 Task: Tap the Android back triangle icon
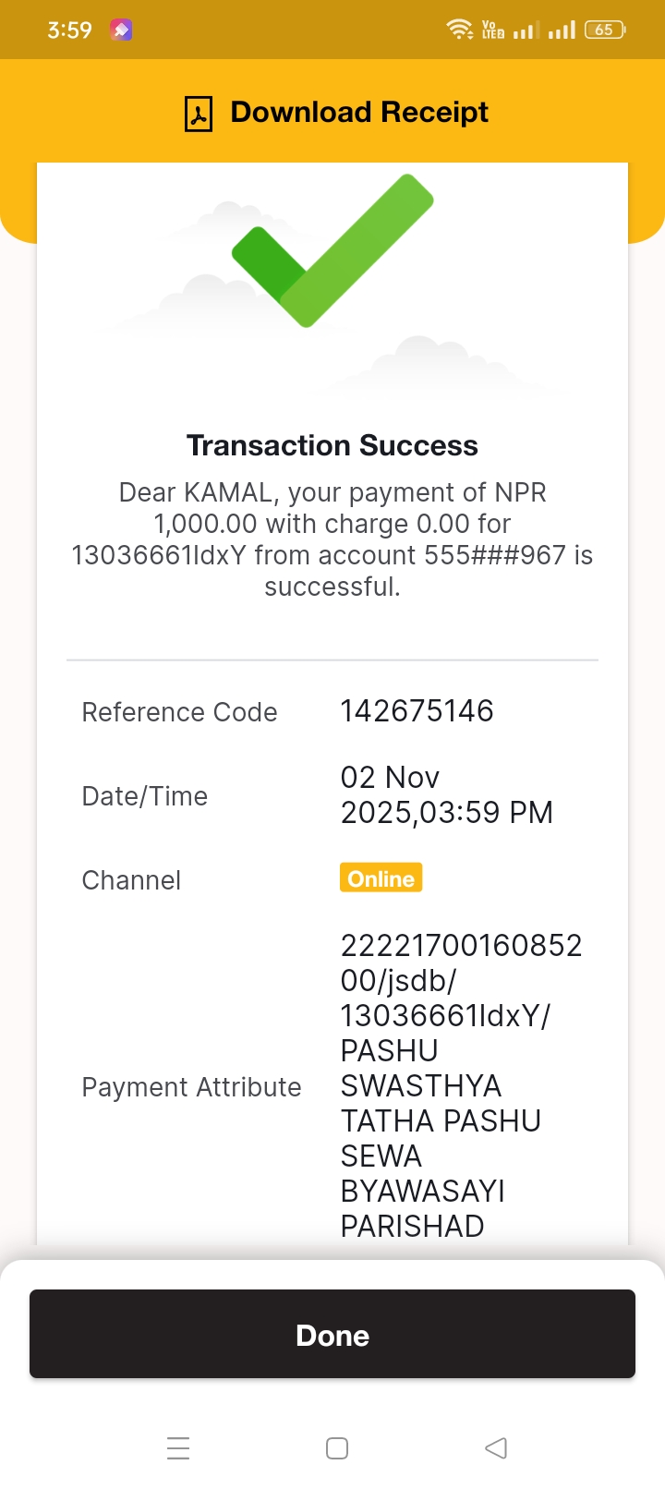(496, 1447)
